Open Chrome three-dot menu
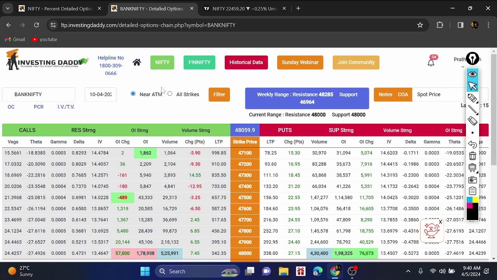This screenshot has height=280, width=497. (488, 25)
